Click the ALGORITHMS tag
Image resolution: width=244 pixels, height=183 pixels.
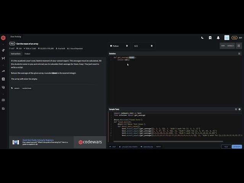click(27, 88)
